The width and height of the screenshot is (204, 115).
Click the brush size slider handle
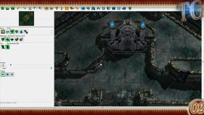point(11,65)
